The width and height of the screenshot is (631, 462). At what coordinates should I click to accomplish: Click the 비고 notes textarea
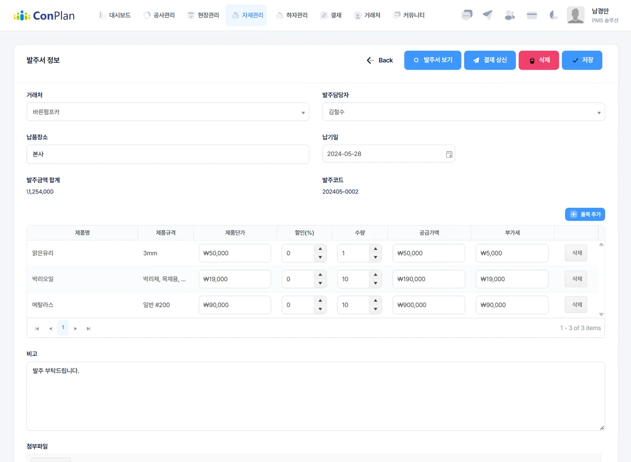tap(315, 396)
